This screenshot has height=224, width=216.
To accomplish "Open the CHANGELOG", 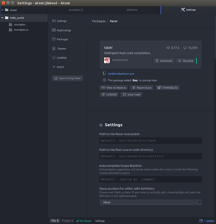I will tap(168, 88).
